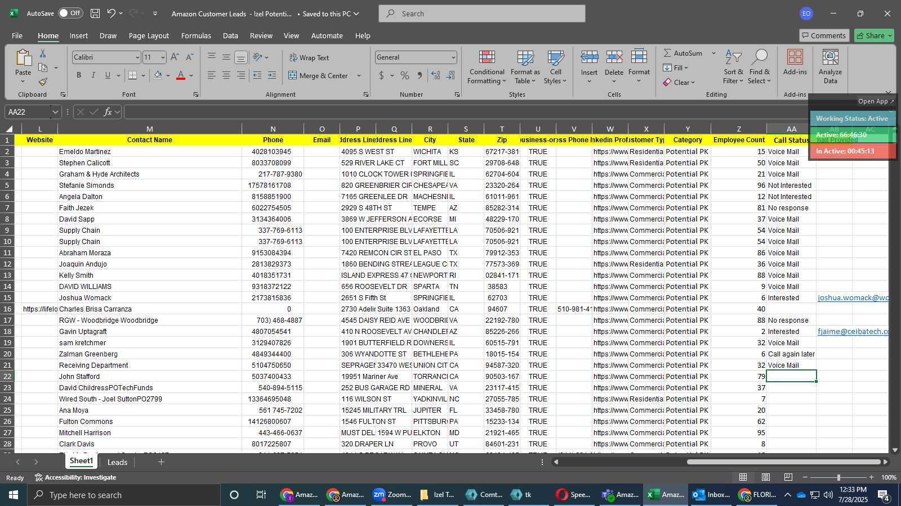Open Format as Table gallery
Screen dimensions: 901x506
click(525, 67)
